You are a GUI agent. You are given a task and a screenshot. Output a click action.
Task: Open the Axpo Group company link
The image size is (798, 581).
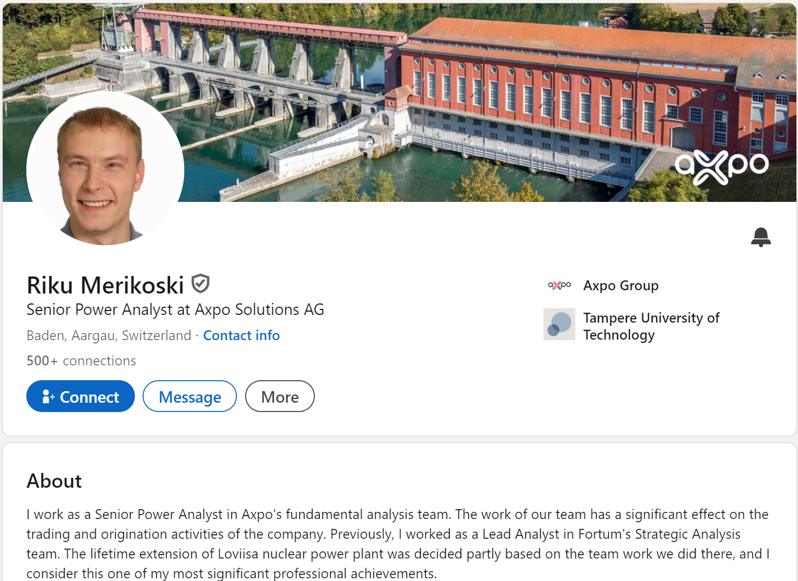(x=621, y=285)
